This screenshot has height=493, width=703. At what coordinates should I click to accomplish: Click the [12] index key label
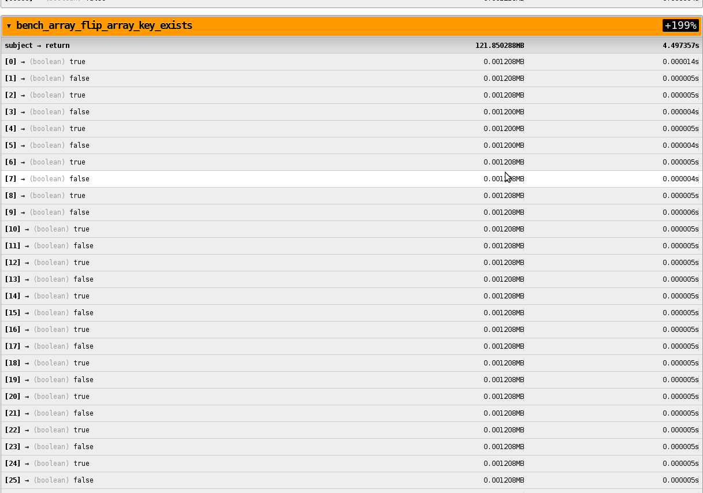[x=13, y=263]
